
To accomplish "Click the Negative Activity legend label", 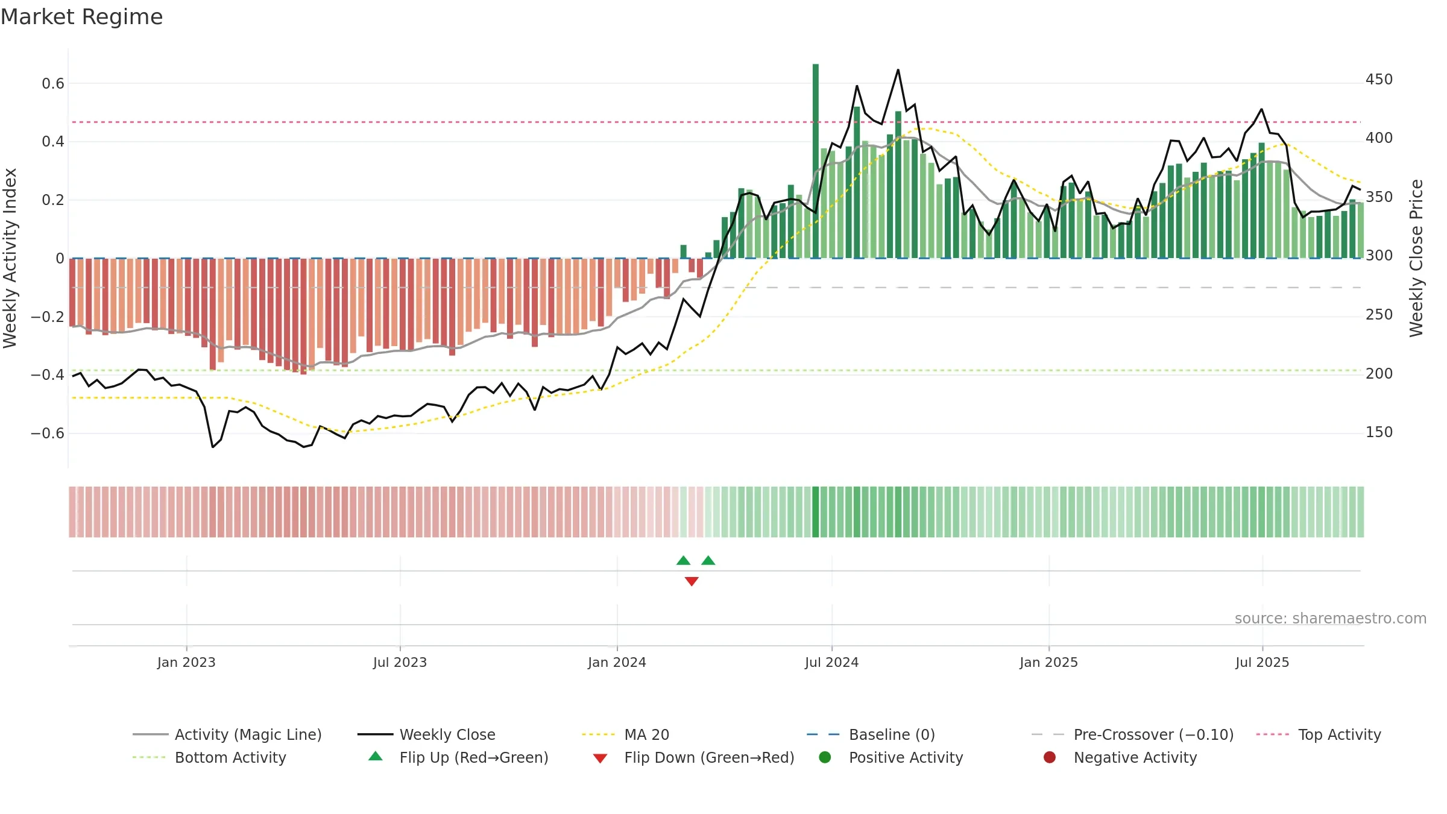I will (1135, 757).
